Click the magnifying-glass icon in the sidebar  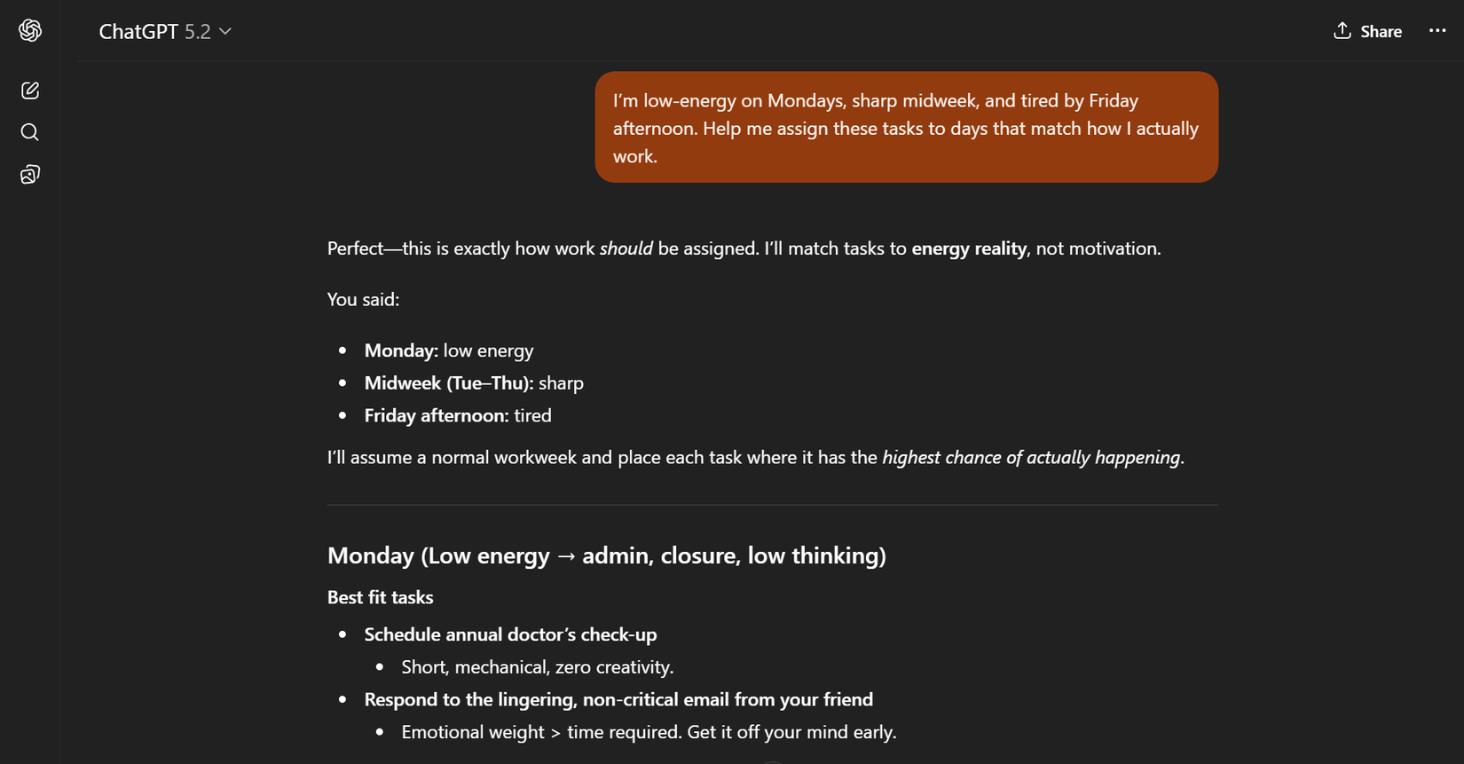point(29,131)
